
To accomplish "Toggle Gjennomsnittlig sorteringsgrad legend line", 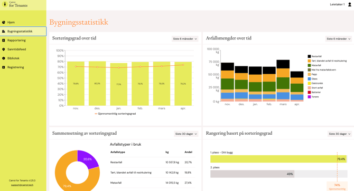I will click(115, 114).
